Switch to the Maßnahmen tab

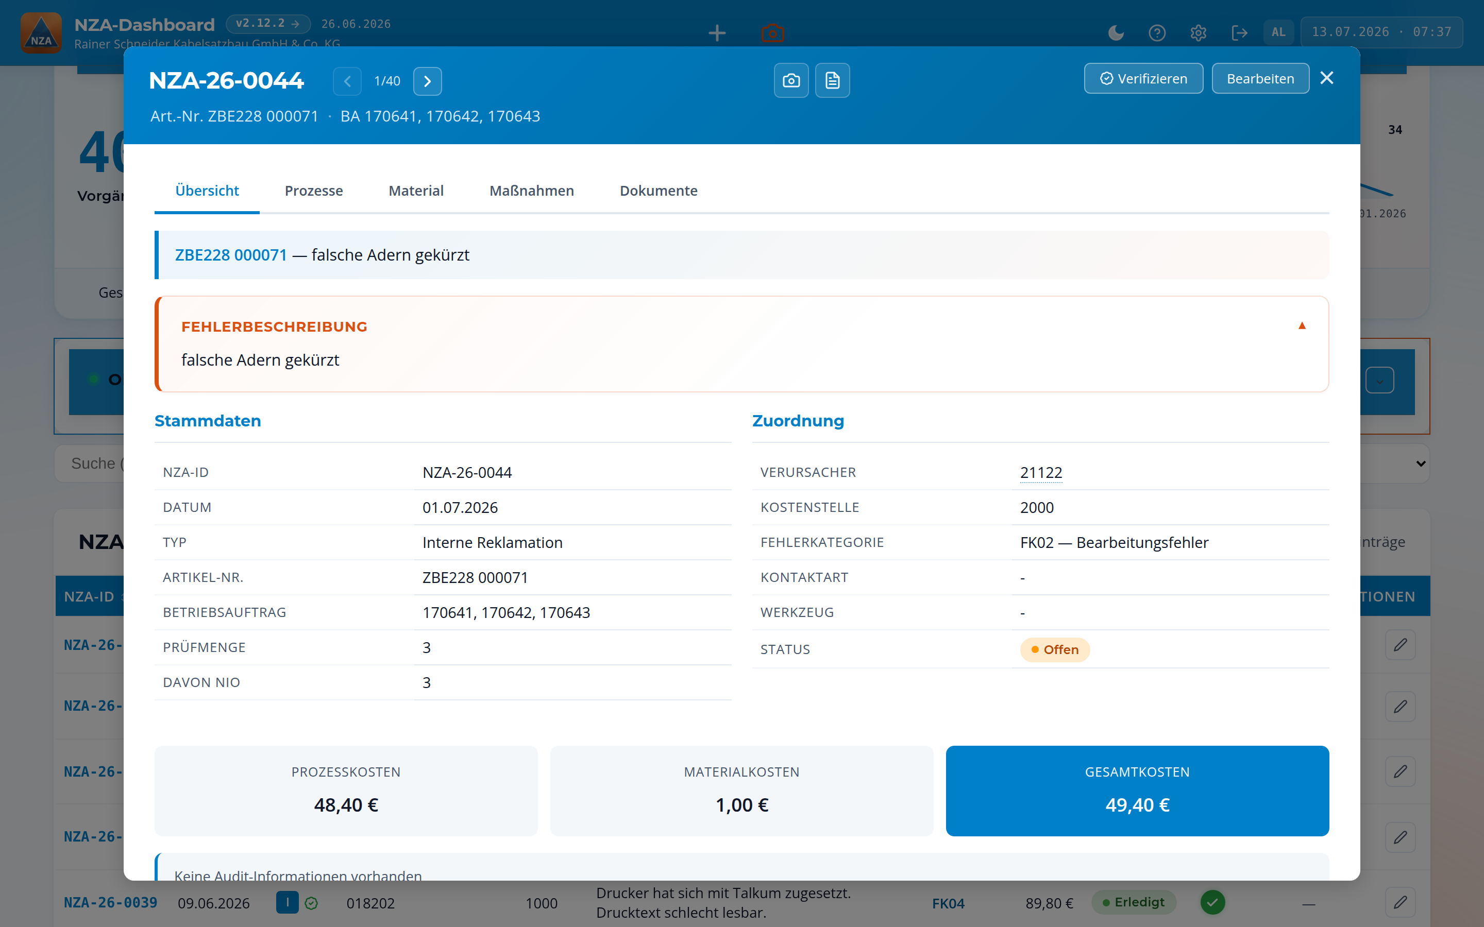pyautogui.click(x=532, y=191)
